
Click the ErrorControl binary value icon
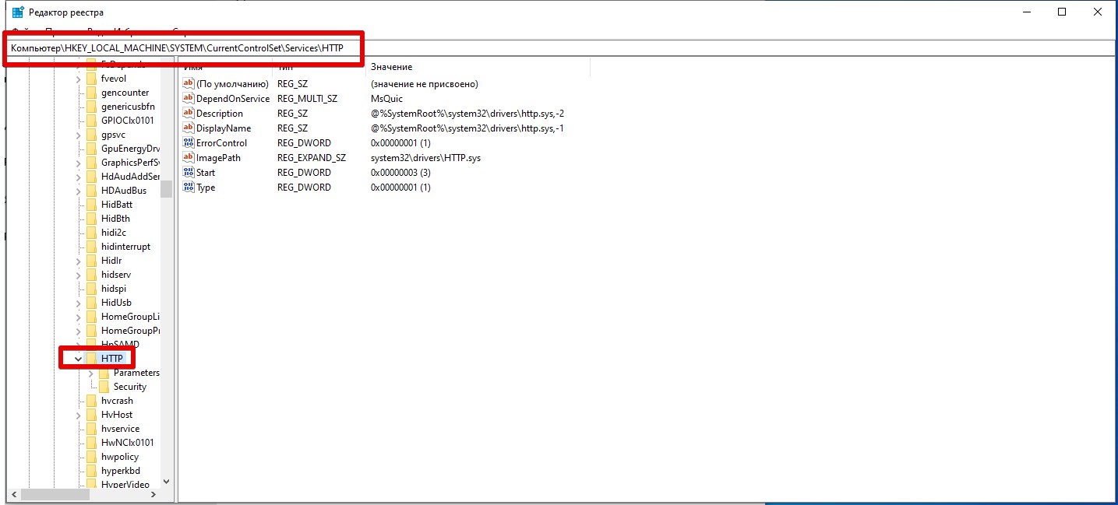[188, 143]
